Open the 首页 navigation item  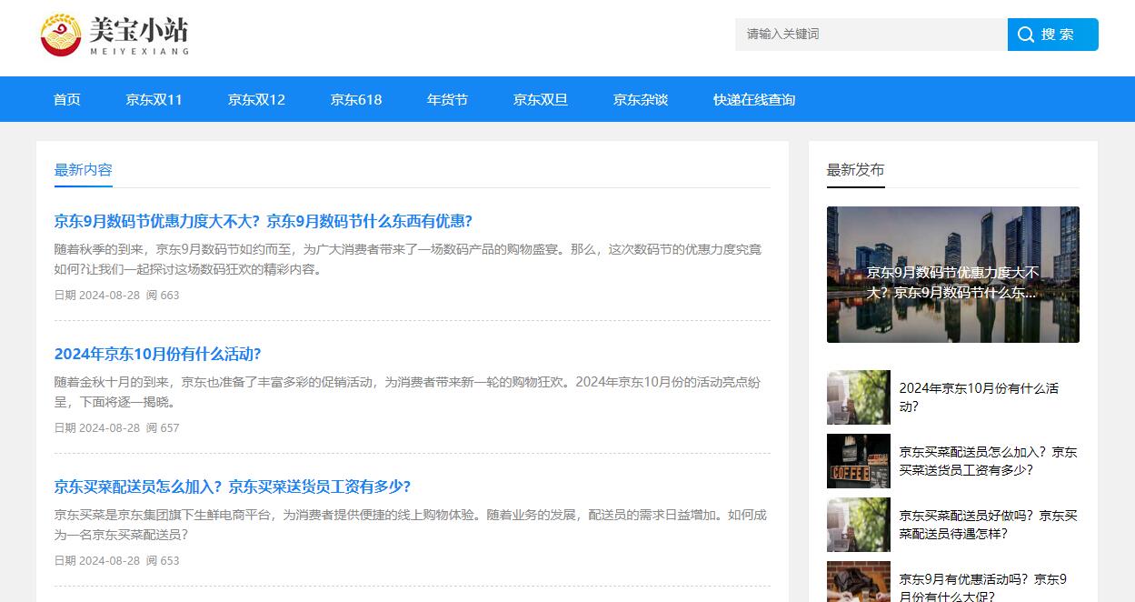tap(67, 99)
